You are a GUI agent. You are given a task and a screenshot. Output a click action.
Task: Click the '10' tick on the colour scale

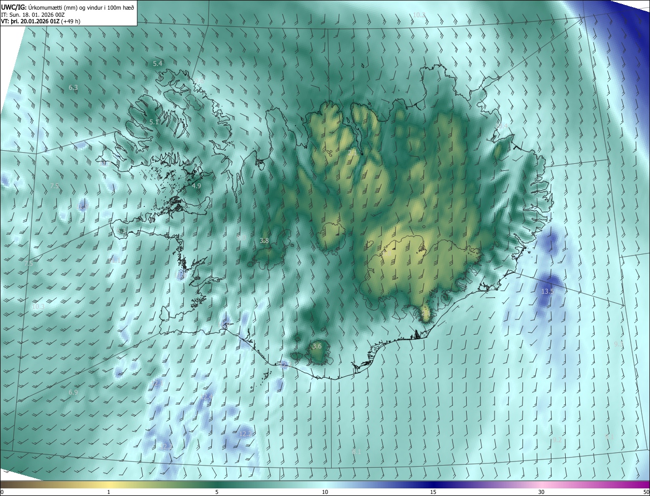coord(325,492)
